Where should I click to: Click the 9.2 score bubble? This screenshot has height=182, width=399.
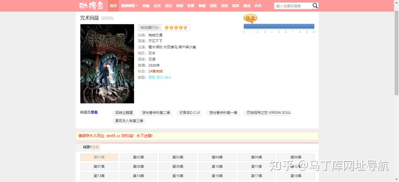[250, 18]
